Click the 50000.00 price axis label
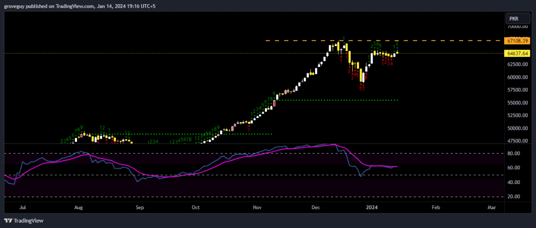 (x=517, y=128)
